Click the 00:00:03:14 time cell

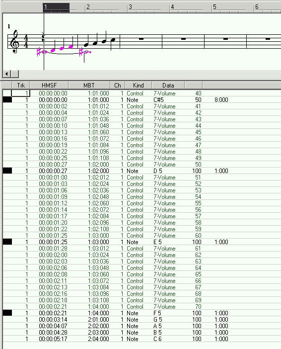[53, 319]
